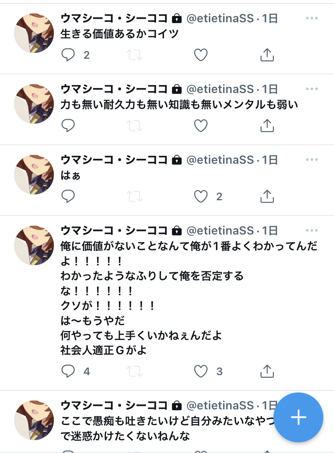
Task: Open more options on the メンタルも弱い tweet
Action: pos(312,89)
